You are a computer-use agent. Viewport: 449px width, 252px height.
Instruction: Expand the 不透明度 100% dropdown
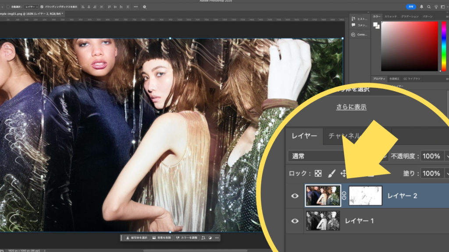446,156
